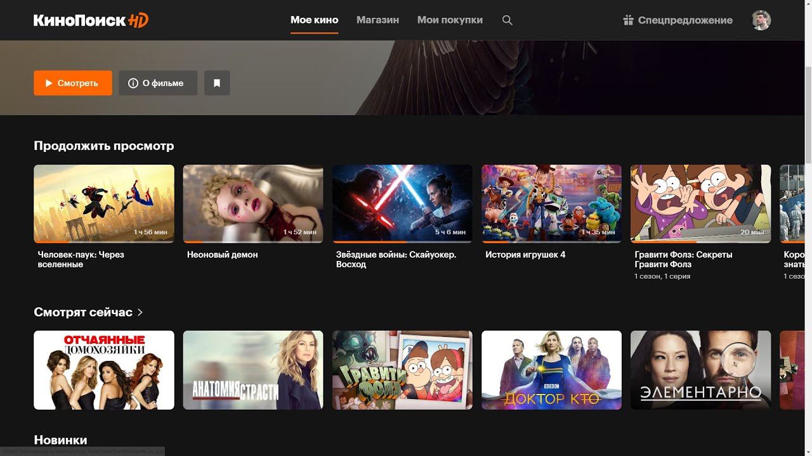Open the user profile avatar
This screenshot has height=456, width=812.
[761, 20]
